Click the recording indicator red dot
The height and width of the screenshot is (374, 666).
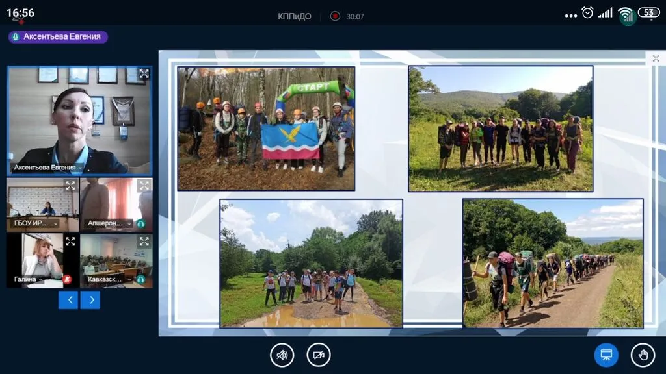pos(335,16)
